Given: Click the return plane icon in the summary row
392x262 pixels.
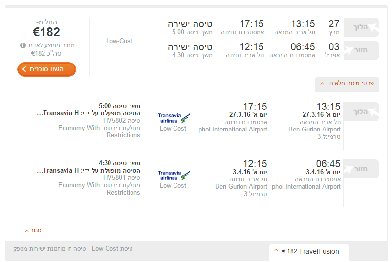Looking at the screenshot, I should click(361, 50).
